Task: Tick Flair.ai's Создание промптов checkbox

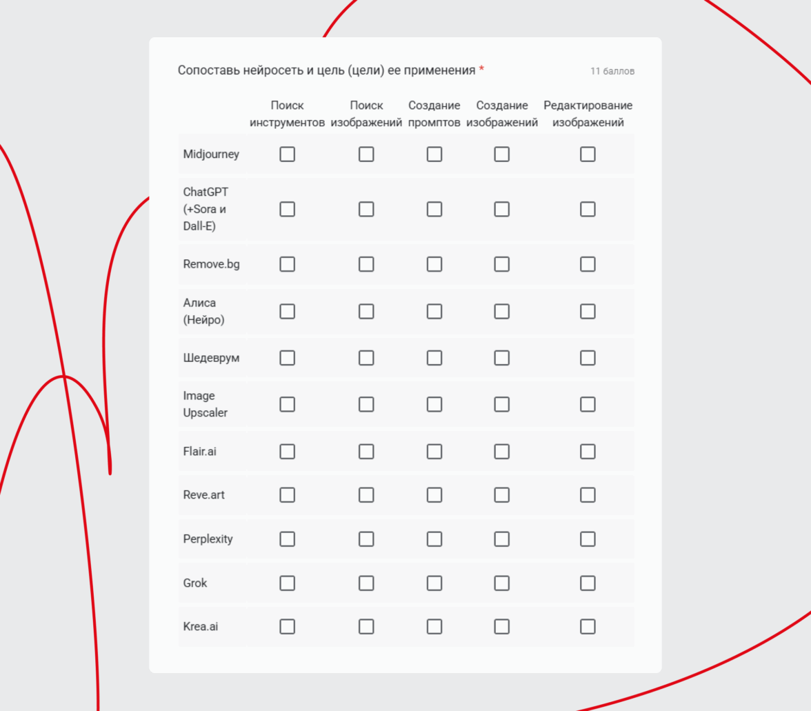Action: (x=434, y=452)
